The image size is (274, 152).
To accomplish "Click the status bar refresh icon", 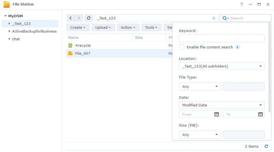I will click(x=266, y=146).
